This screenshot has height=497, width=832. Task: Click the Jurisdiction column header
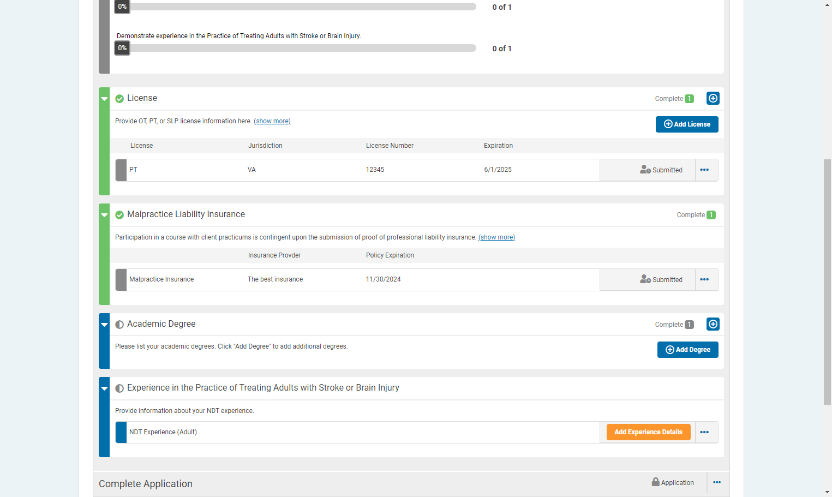265,146
